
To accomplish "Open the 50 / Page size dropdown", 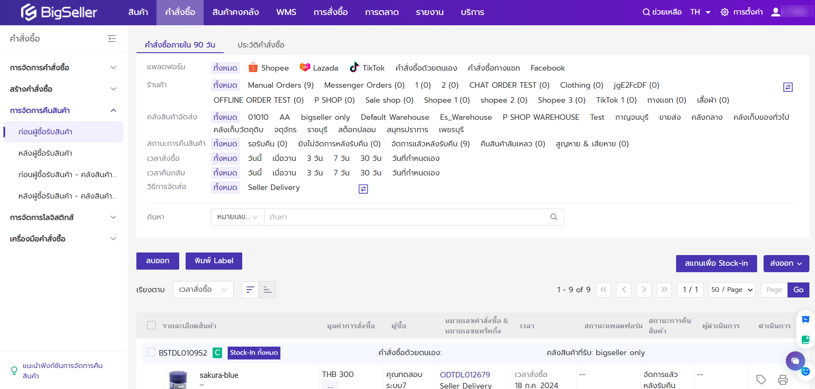I will tap(731, 290).
